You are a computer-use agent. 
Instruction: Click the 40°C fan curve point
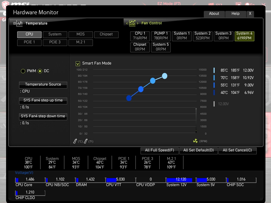tap(129, 98)
